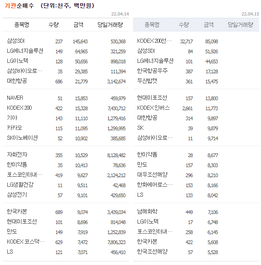Open 삼성SDI in the 22.04.15 table
The height and width of the screenshot is (265, 261).
[x=146, y=51]
